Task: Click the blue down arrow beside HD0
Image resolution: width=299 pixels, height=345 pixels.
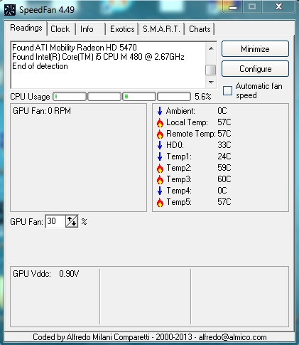Action: (x=160, y=145)
